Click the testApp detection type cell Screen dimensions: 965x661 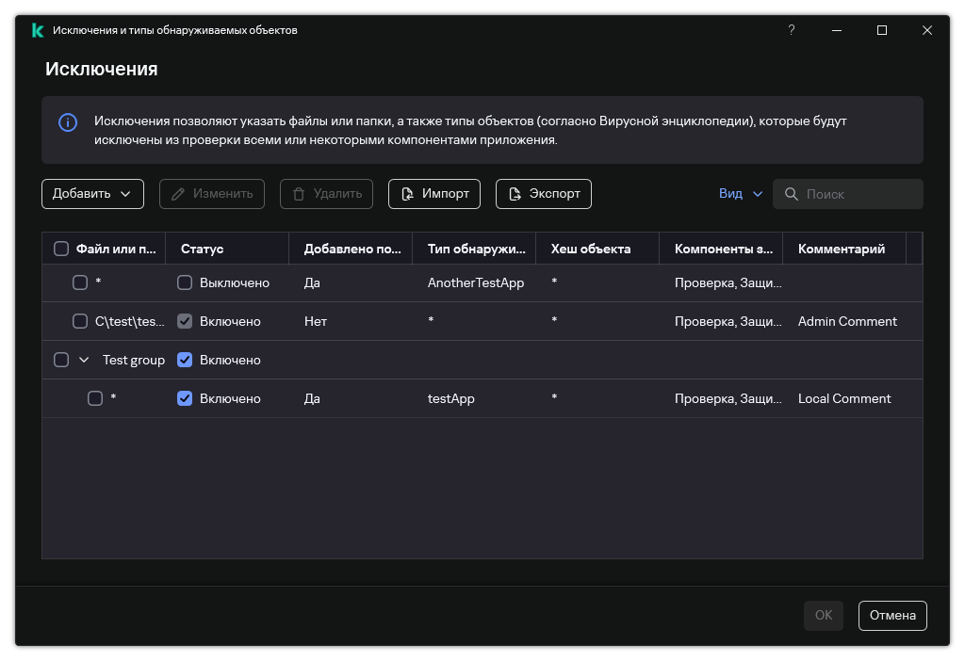[x=451, y=398]
